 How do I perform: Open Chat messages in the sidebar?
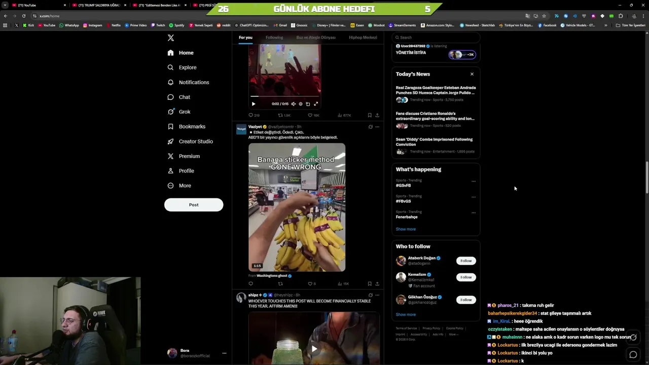click(x=179, y=97)
